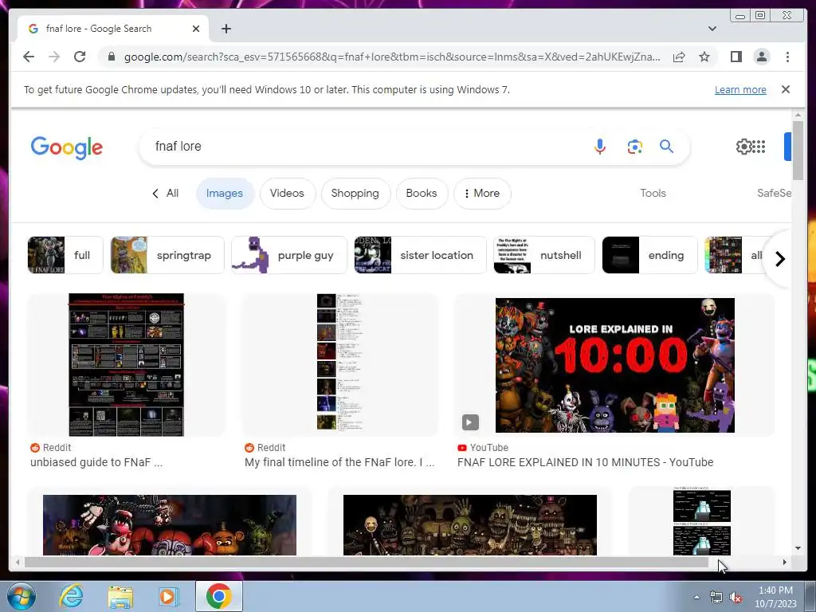Viewport: 816px width, 612px height.
Task: Reload the Google search page
Action: click(80, 57)
